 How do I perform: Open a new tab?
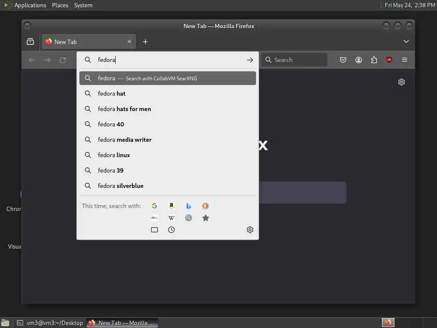[145, 42]
